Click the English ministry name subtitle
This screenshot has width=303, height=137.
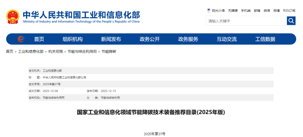[x=81, y=21]
